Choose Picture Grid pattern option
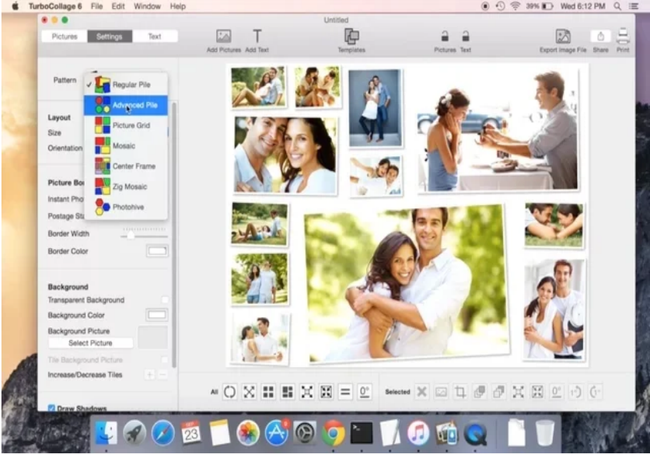The image size is (650, 454). tap(126, 125)
